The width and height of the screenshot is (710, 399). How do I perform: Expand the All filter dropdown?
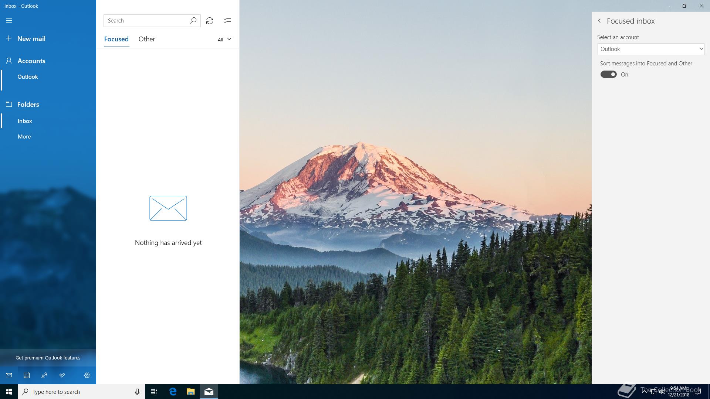(x=224, y=39)
